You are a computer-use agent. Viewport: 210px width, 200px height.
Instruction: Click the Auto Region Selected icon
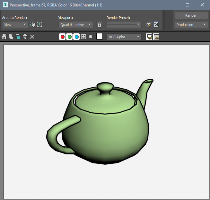point(39,24)
